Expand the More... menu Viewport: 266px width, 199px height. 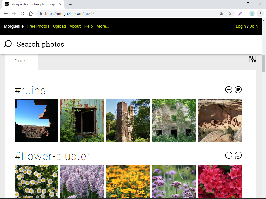(x=103, y=26)
